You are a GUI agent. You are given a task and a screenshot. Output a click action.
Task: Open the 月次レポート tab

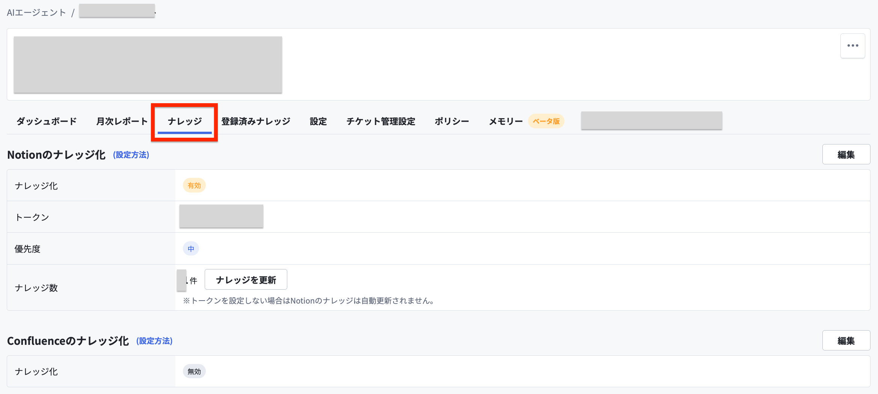coord(122,121)
